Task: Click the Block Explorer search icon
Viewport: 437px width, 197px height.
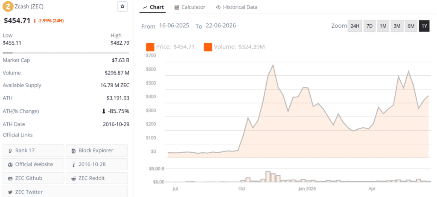Action: pos(73,151)
